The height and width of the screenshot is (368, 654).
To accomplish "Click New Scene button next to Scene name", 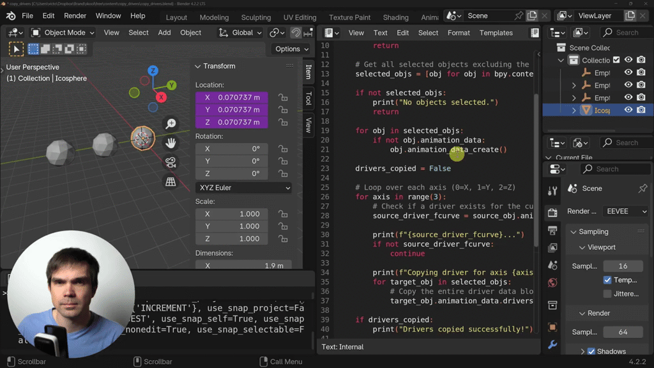I will click(532, 15).
